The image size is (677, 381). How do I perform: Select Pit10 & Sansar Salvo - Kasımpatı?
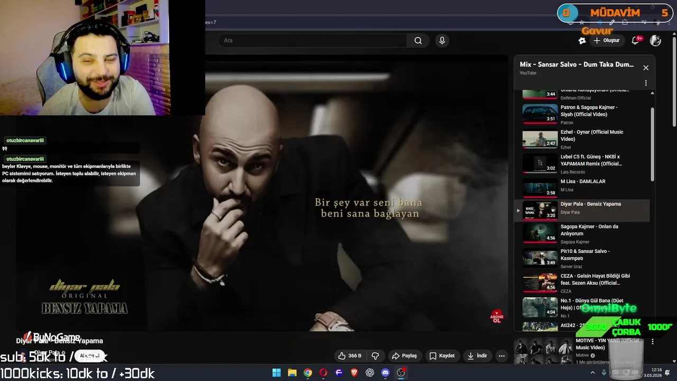(x=582, y=258)
